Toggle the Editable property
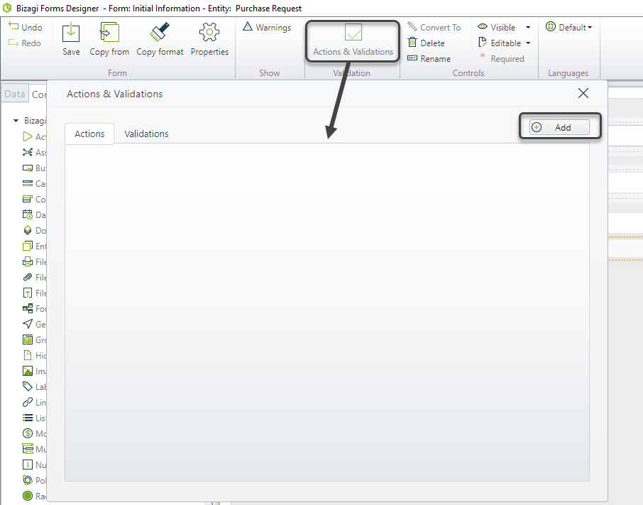The image size is (643, 505). coord(500,43)
